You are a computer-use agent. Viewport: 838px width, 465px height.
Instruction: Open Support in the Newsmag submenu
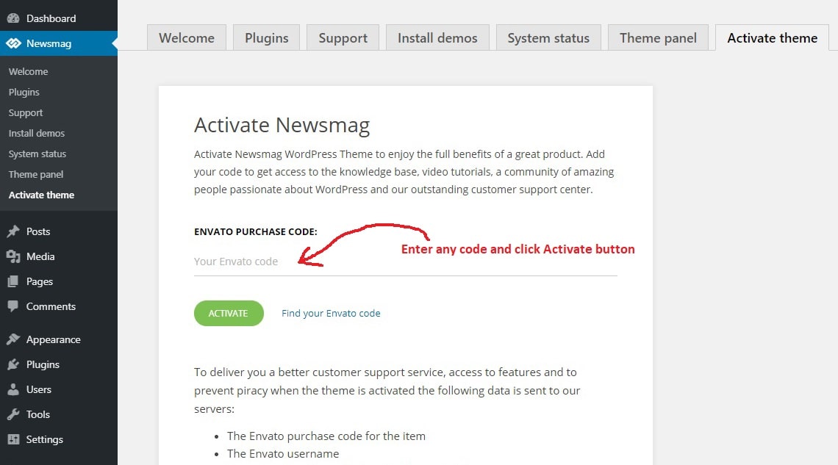click(x=26, y=112)
